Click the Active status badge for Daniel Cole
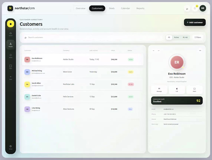Screen dimensions: 212x160 click(131, 97)
